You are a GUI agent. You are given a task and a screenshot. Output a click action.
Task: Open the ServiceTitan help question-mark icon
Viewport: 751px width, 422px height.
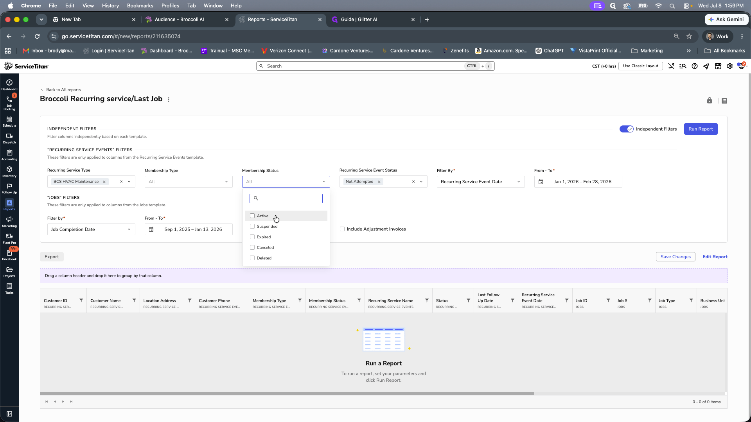(x=695, y=66)
